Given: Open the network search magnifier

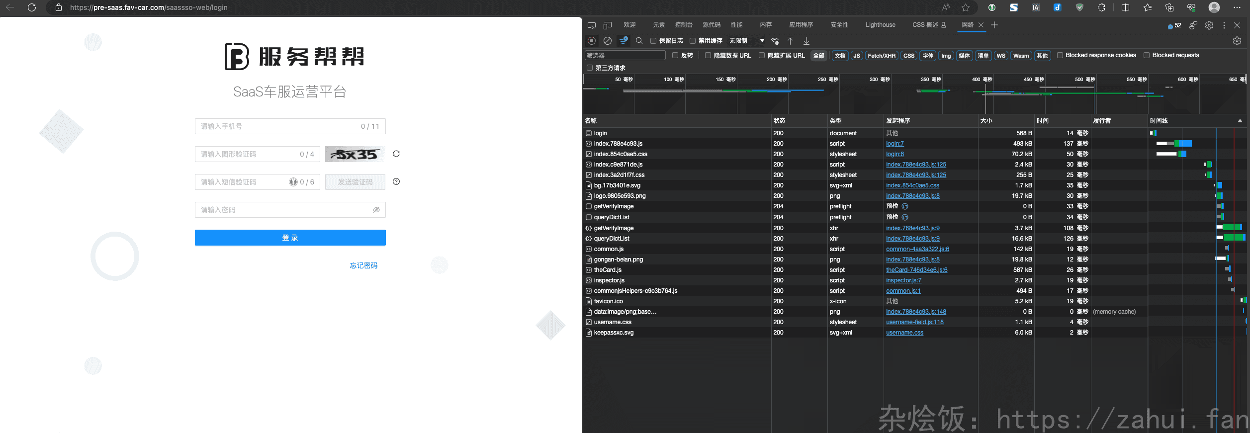Looking at the screenshot, I should point(639,41).
